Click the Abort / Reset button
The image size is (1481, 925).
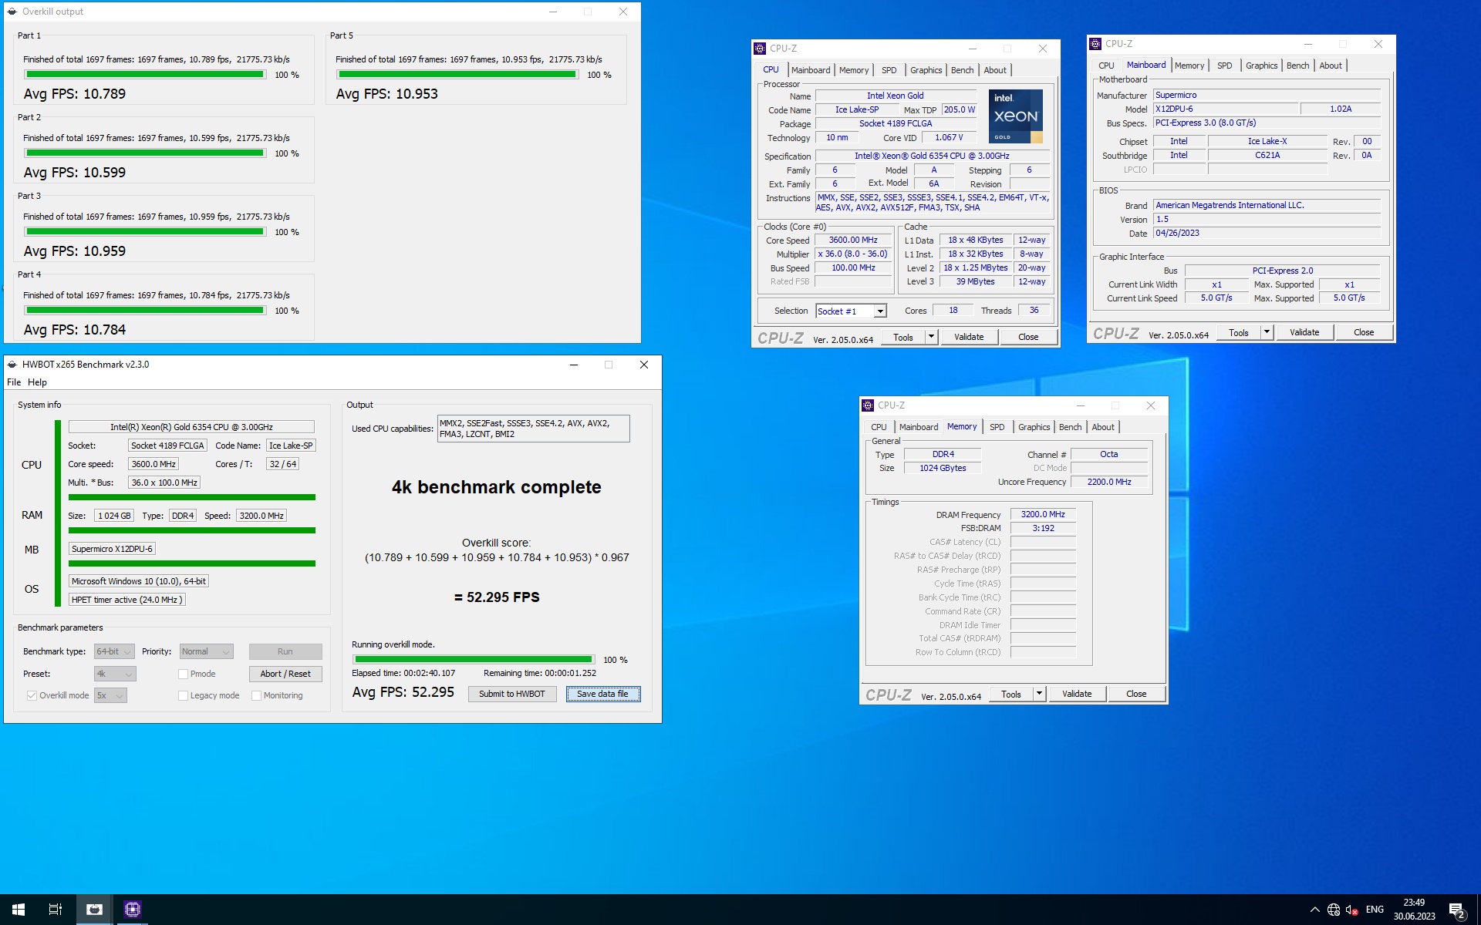click(285, 674)
